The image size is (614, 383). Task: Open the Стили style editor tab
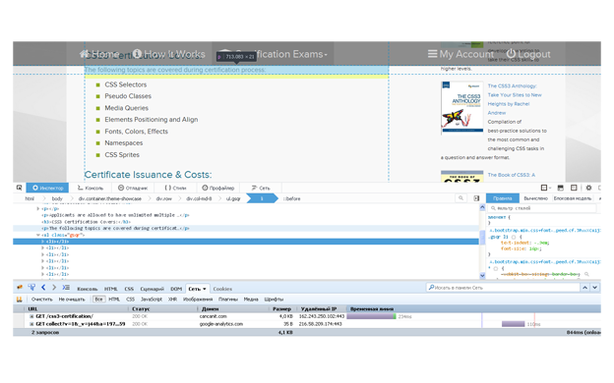click(x=175, y=188)
